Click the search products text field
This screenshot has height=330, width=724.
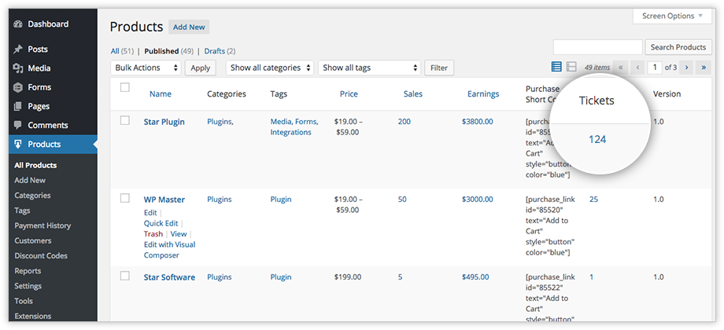tap(597, 47)
